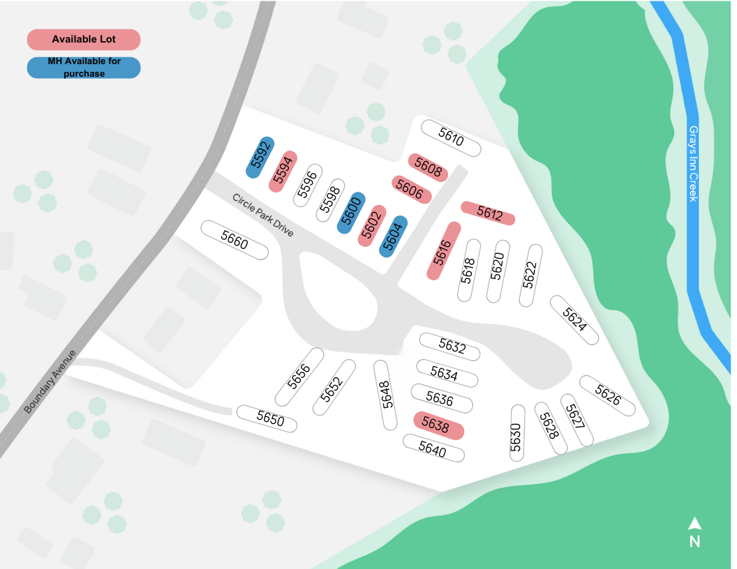Select available lot 5608
The height and width of the screenshot is (569, 737).
[x=428, y=167]
